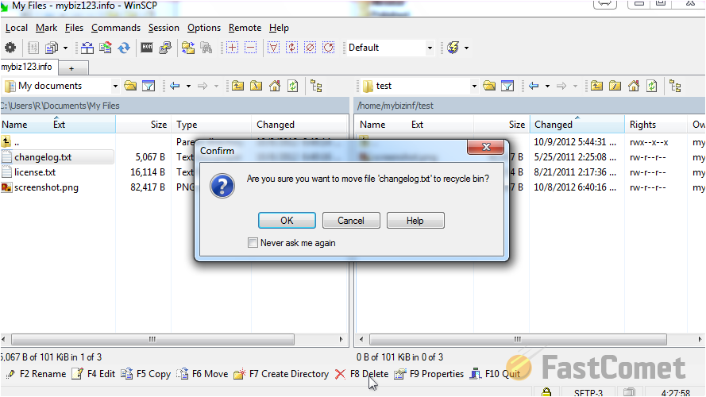Image resolution: width=706 pixels, height=397 pixels.
Task: Refresh the local panel listing
Action: (293, 86)
